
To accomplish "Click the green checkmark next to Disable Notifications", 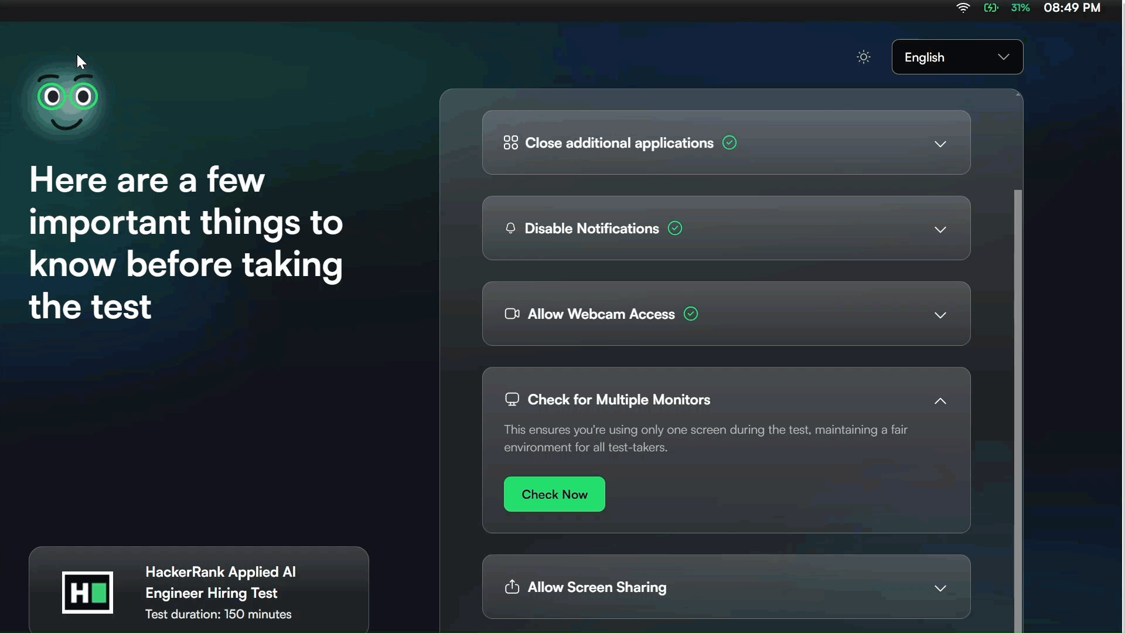I will point(674,228).
